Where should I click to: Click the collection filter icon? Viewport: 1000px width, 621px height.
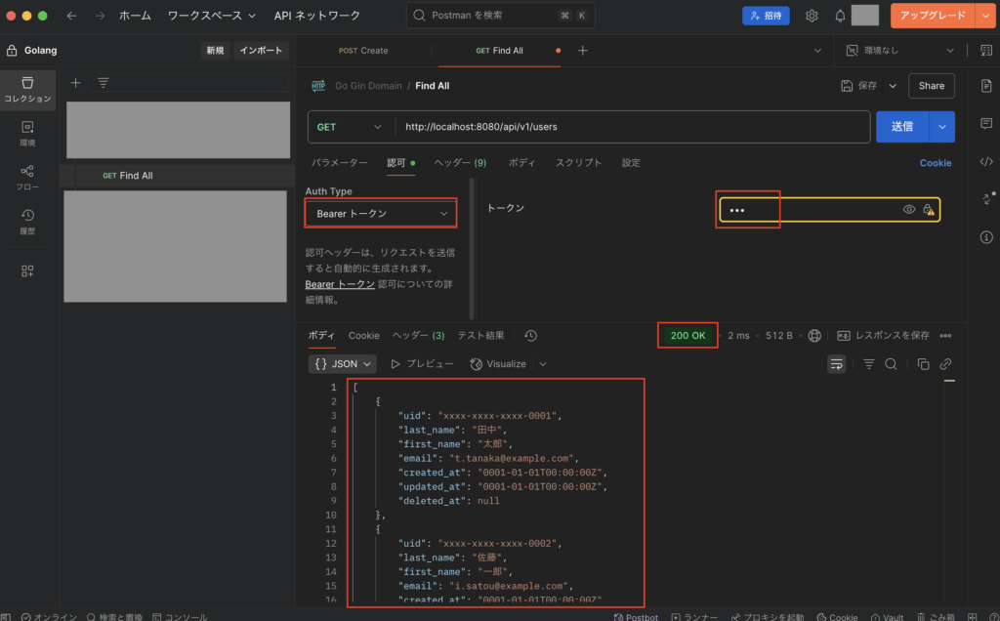click(103, 82)
